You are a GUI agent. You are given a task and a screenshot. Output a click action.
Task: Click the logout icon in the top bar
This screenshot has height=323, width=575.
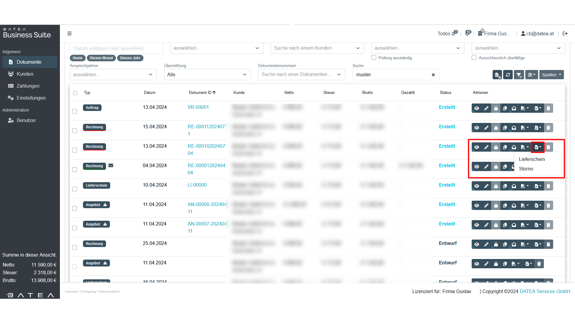click(x=565, y=33)
